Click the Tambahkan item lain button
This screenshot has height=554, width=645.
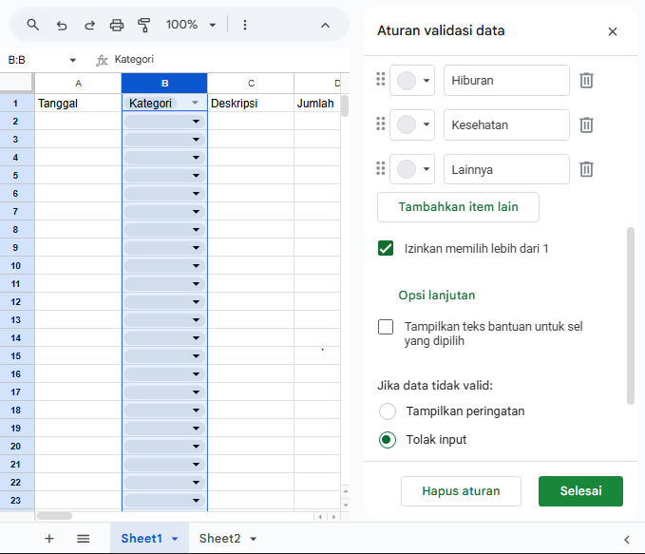point(459,206)
